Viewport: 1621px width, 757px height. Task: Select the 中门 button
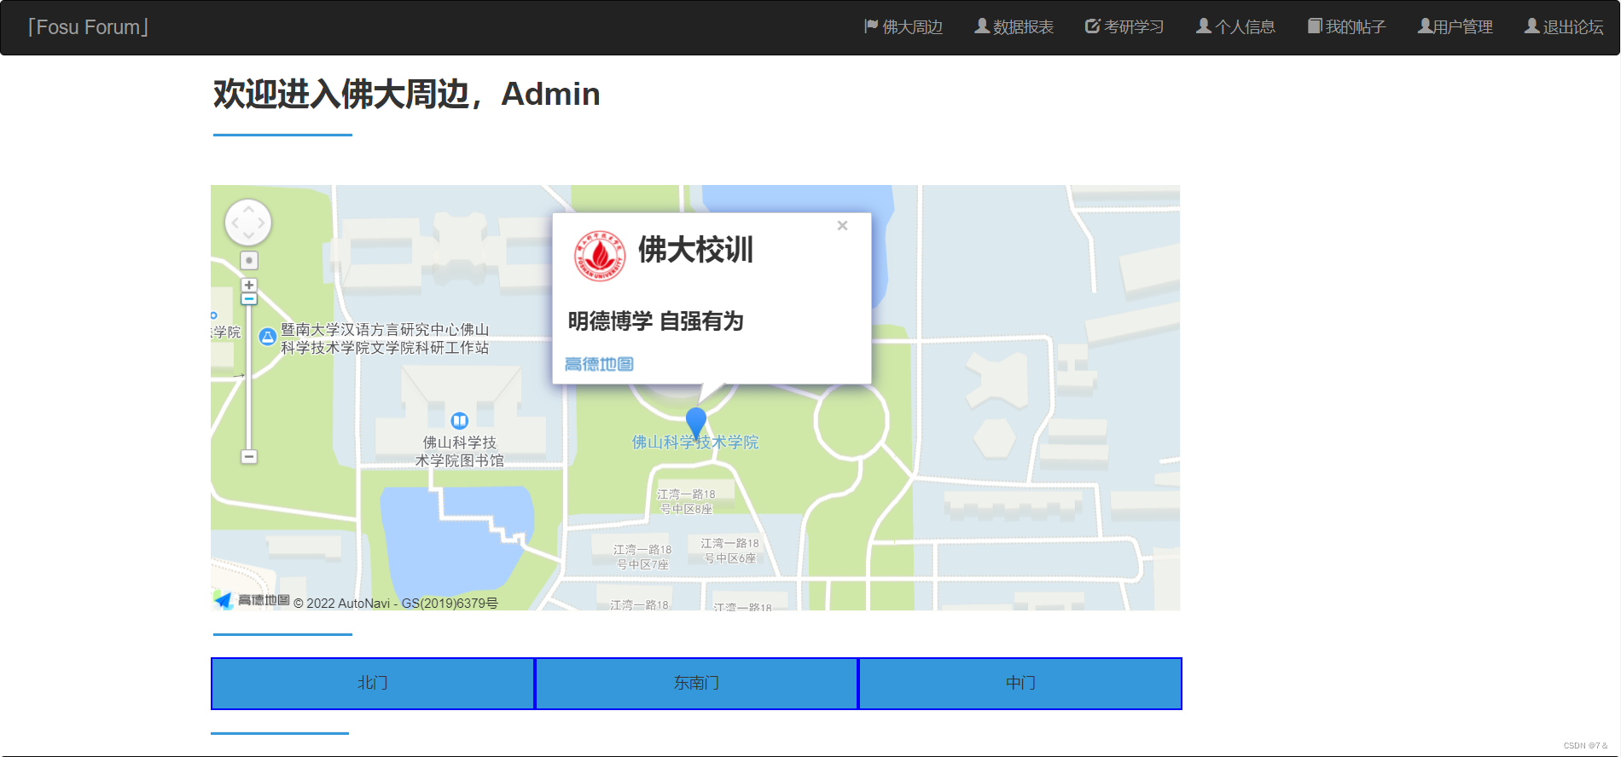[x=1020, y=683]
